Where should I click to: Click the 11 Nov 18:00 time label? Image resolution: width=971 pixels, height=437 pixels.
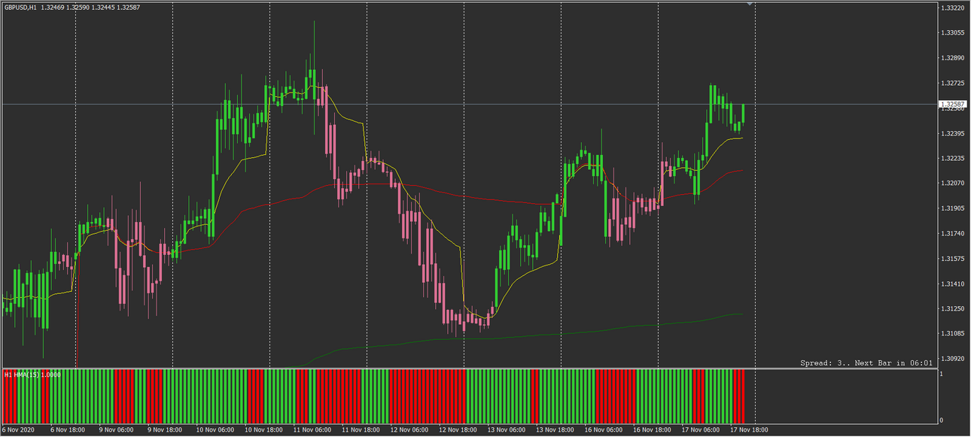click(361, 430)
